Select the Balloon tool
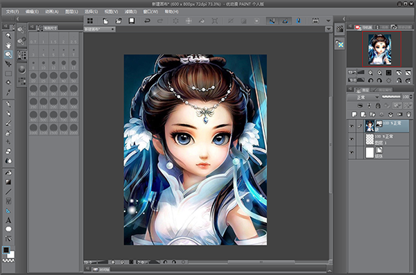 8,229
